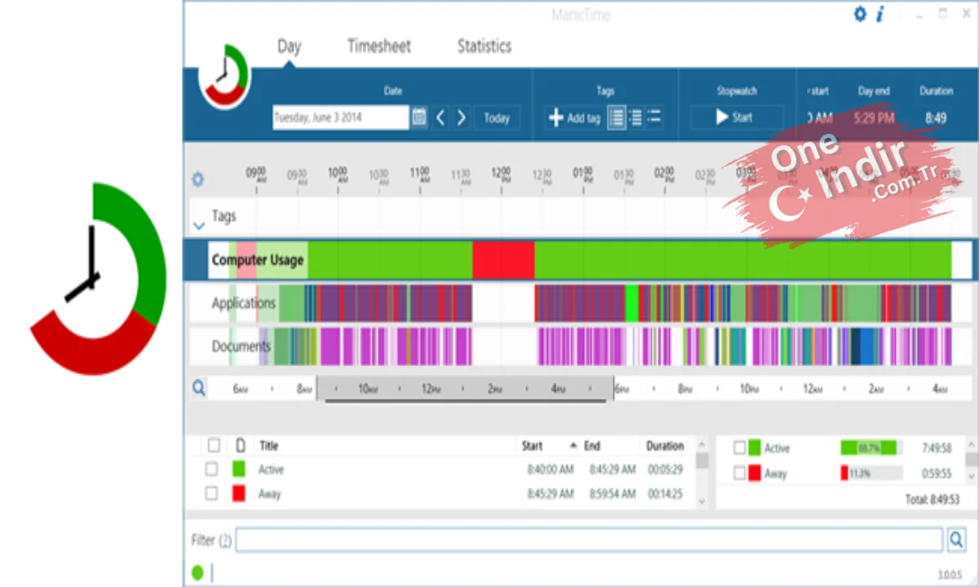Open the calendar date picker icon
The height and width of the screenshot is (587, 979).
tap(419, 117)
